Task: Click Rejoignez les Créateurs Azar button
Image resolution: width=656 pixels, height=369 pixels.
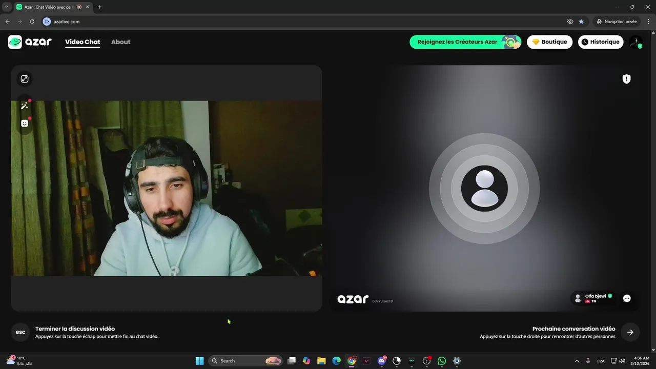Action: (465, 42)
